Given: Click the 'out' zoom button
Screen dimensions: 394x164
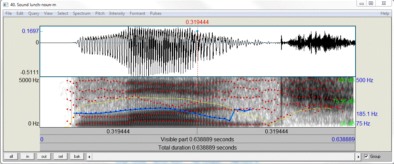Looking at the screenshot, I should point(44,156).
